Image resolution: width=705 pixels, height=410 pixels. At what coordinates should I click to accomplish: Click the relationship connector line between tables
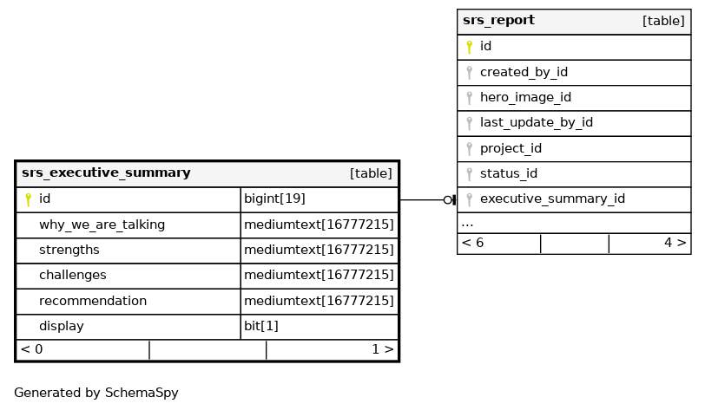click(421, 199)
